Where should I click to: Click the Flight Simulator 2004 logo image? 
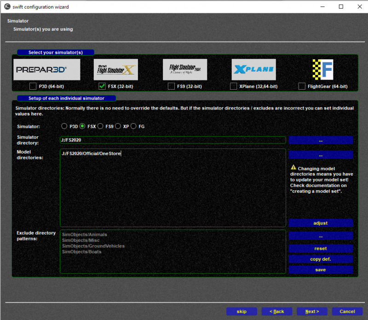click(185, 69)
